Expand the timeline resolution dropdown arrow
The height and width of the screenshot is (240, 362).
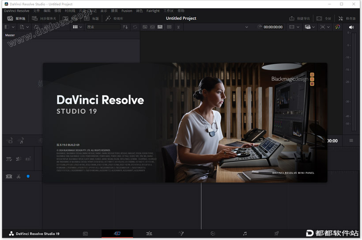click(x=313, y=27)
